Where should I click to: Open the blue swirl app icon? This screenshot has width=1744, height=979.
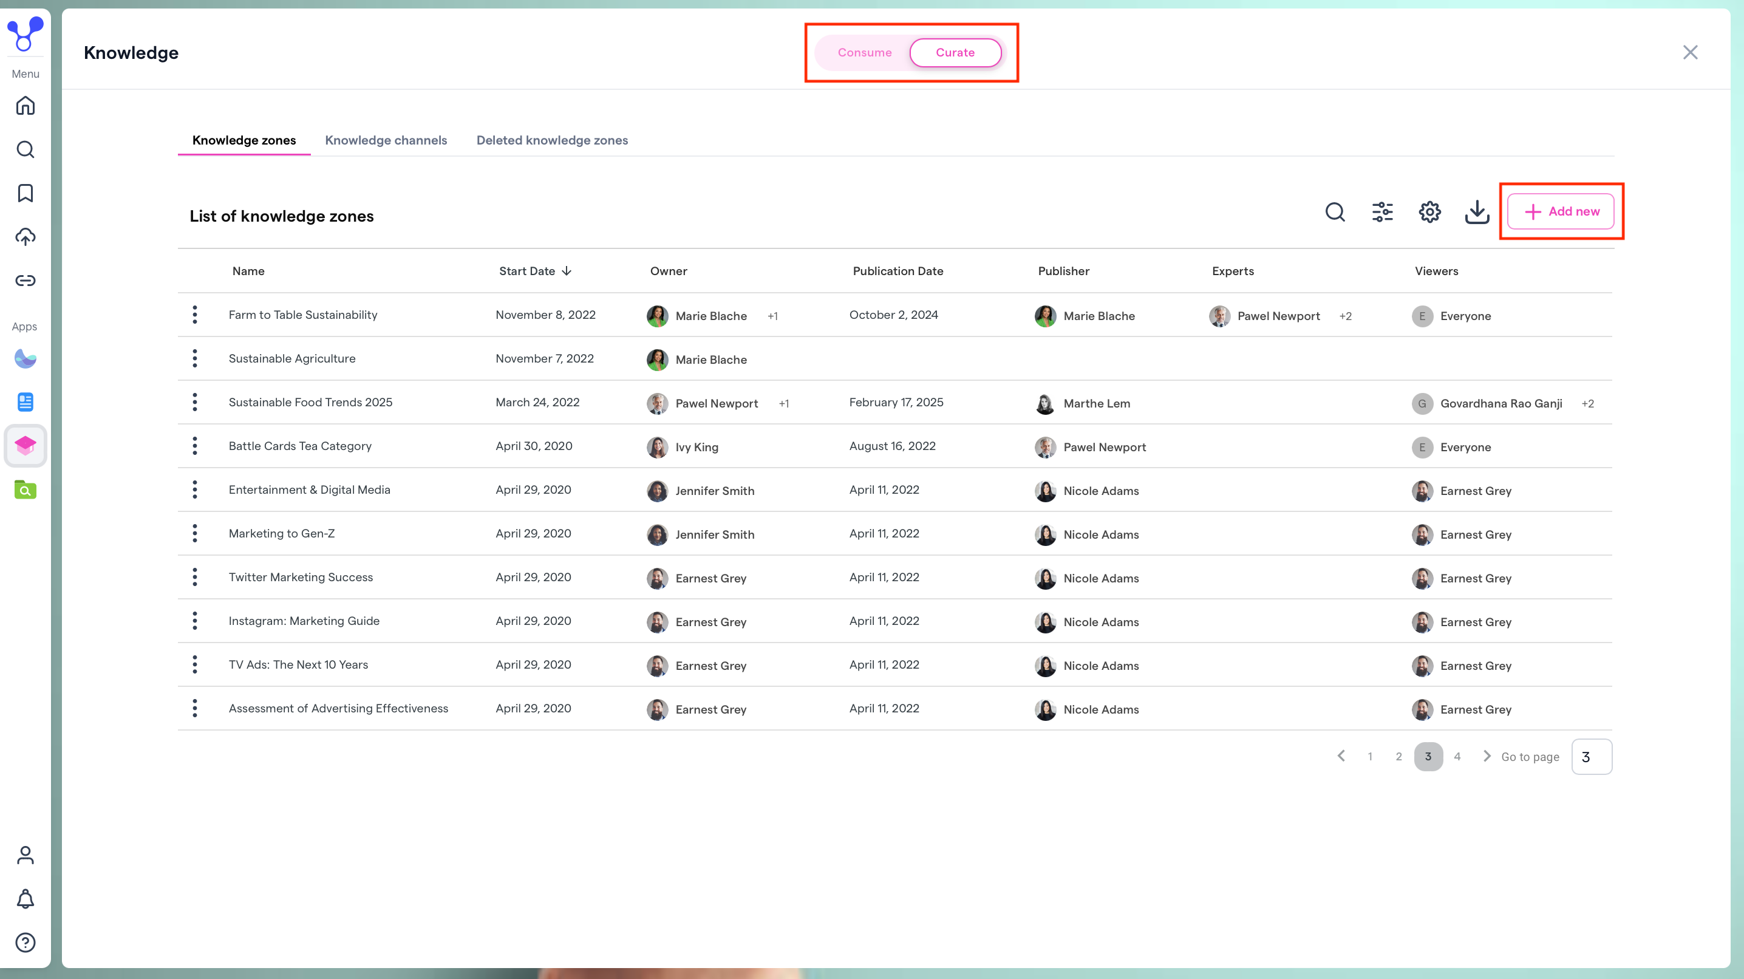(x=25, y=358)
